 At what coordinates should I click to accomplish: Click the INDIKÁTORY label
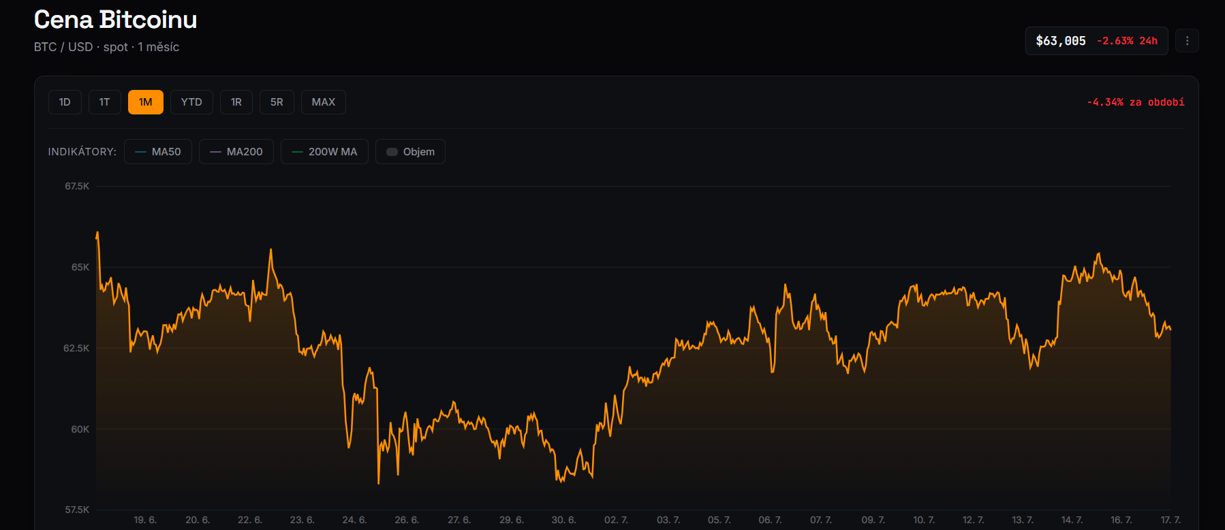click(82, 152)
